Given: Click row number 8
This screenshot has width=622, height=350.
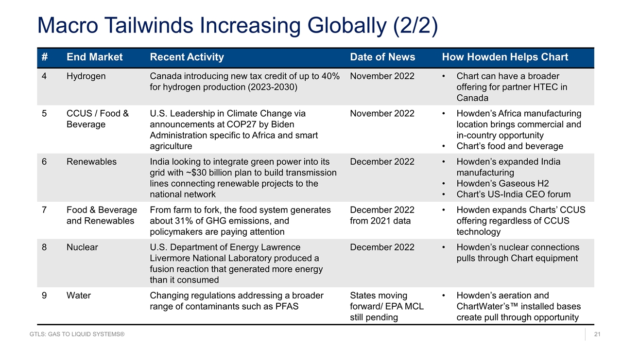Looking at the screenshot, I should [x=44, y=247].
